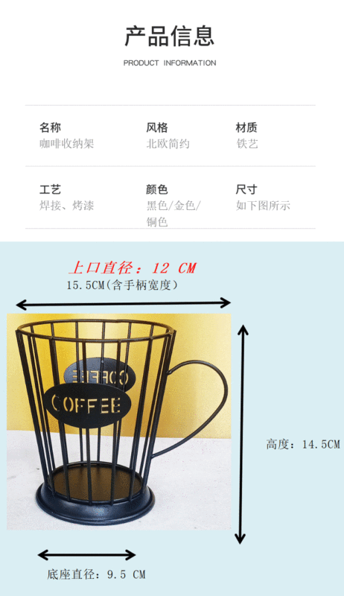Click the 15.5CM(含手柄宽度) width label
The image size is (344, 596).
(x=122, y=285)
